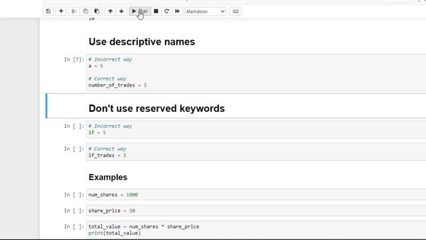The height and width of the screenshot is (240, 426).
Task: Restart the kernel with the circular arrow
Action: [166, 11]
